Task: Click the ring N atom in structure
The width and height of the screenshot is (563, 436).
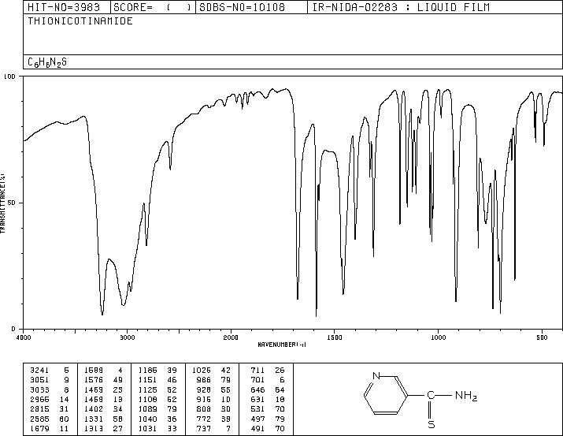Action: pyautogui.click(x=376, y=376)
